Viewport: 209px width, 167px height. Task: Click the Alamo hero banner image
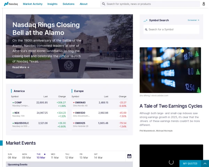[69, 46]
